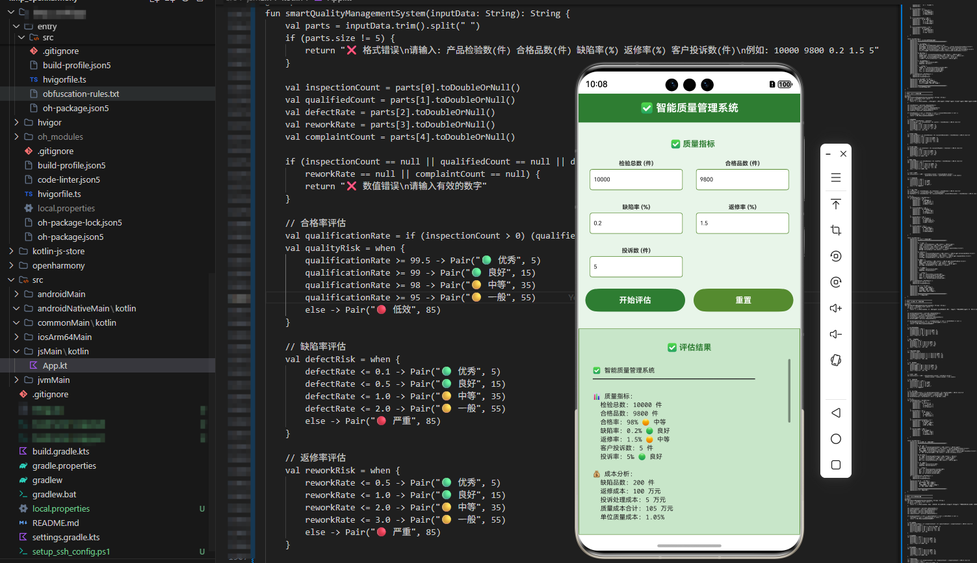
Task: Click the emulator recent apps square button
Action: click(836, 465)
